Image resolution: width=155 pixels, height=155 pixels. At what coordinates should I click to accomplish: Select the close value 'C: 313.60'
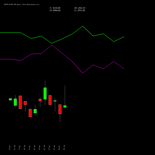tap(55, 8)
